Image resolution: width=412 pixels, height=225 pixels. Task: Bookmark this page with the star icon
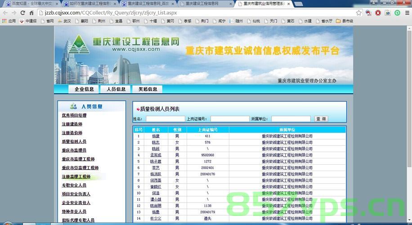coord(358,13)
